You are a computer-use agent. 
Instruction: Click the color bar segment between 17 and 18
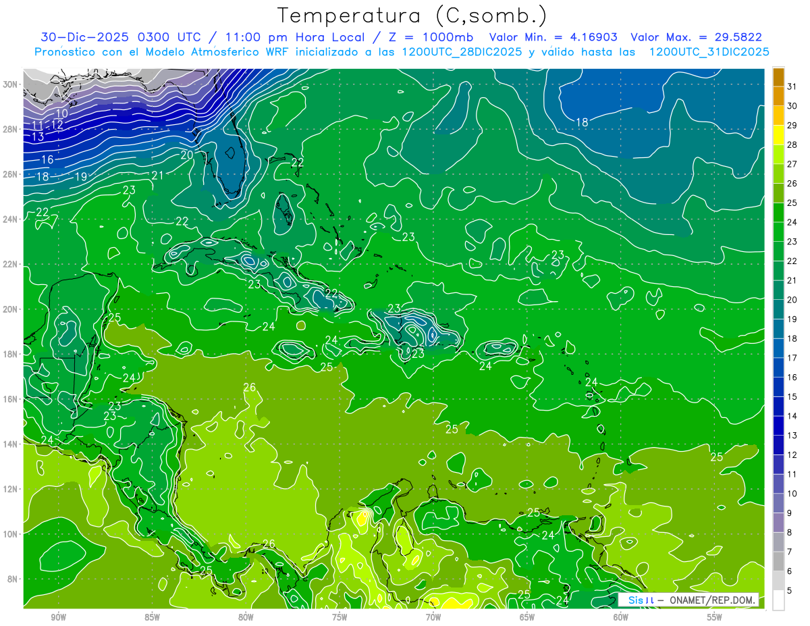[778, 348]
